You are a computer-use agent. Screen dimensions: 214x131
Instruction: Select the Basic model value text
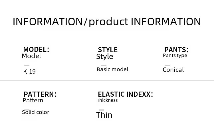coord(112,69)
